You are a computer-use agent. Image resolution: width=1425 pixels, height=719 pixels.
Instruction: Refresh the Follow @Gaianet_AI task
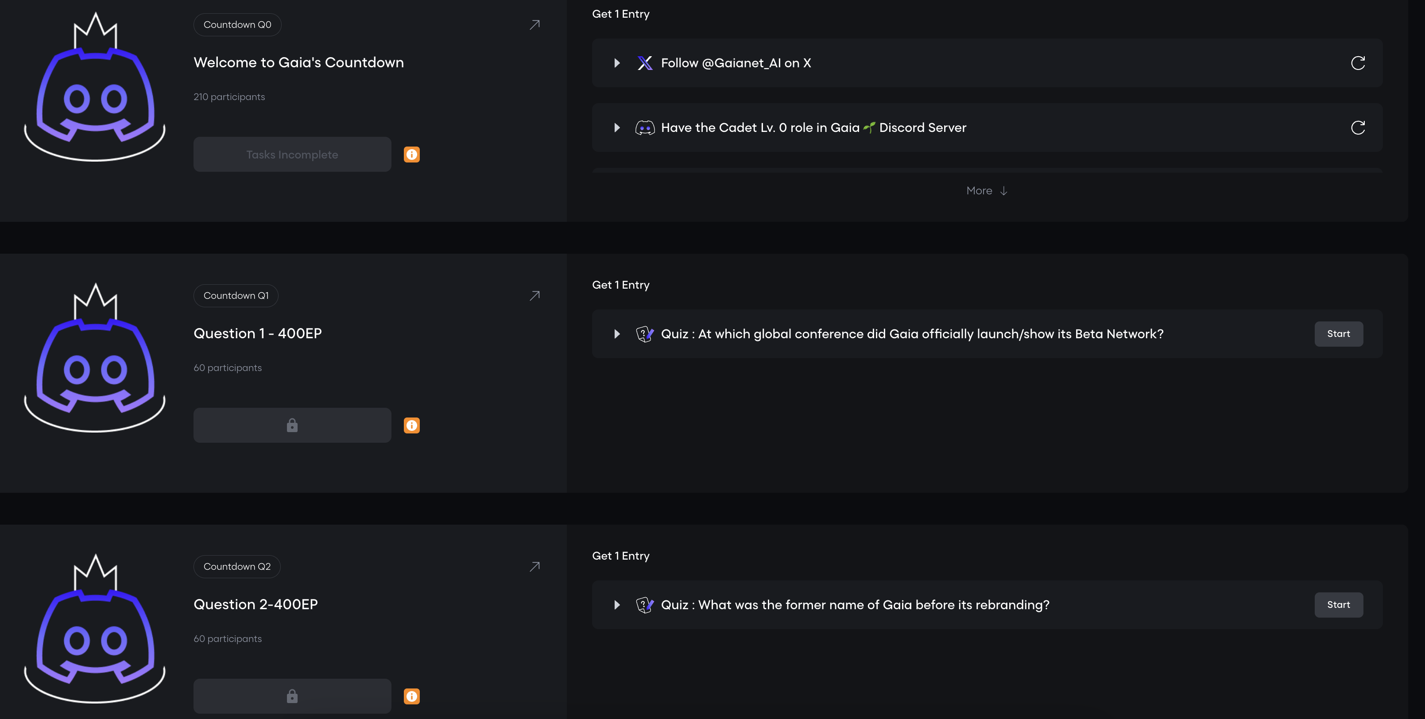tap(1358, 63)
